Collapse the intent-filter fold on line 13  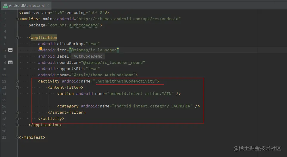(17, 88)
